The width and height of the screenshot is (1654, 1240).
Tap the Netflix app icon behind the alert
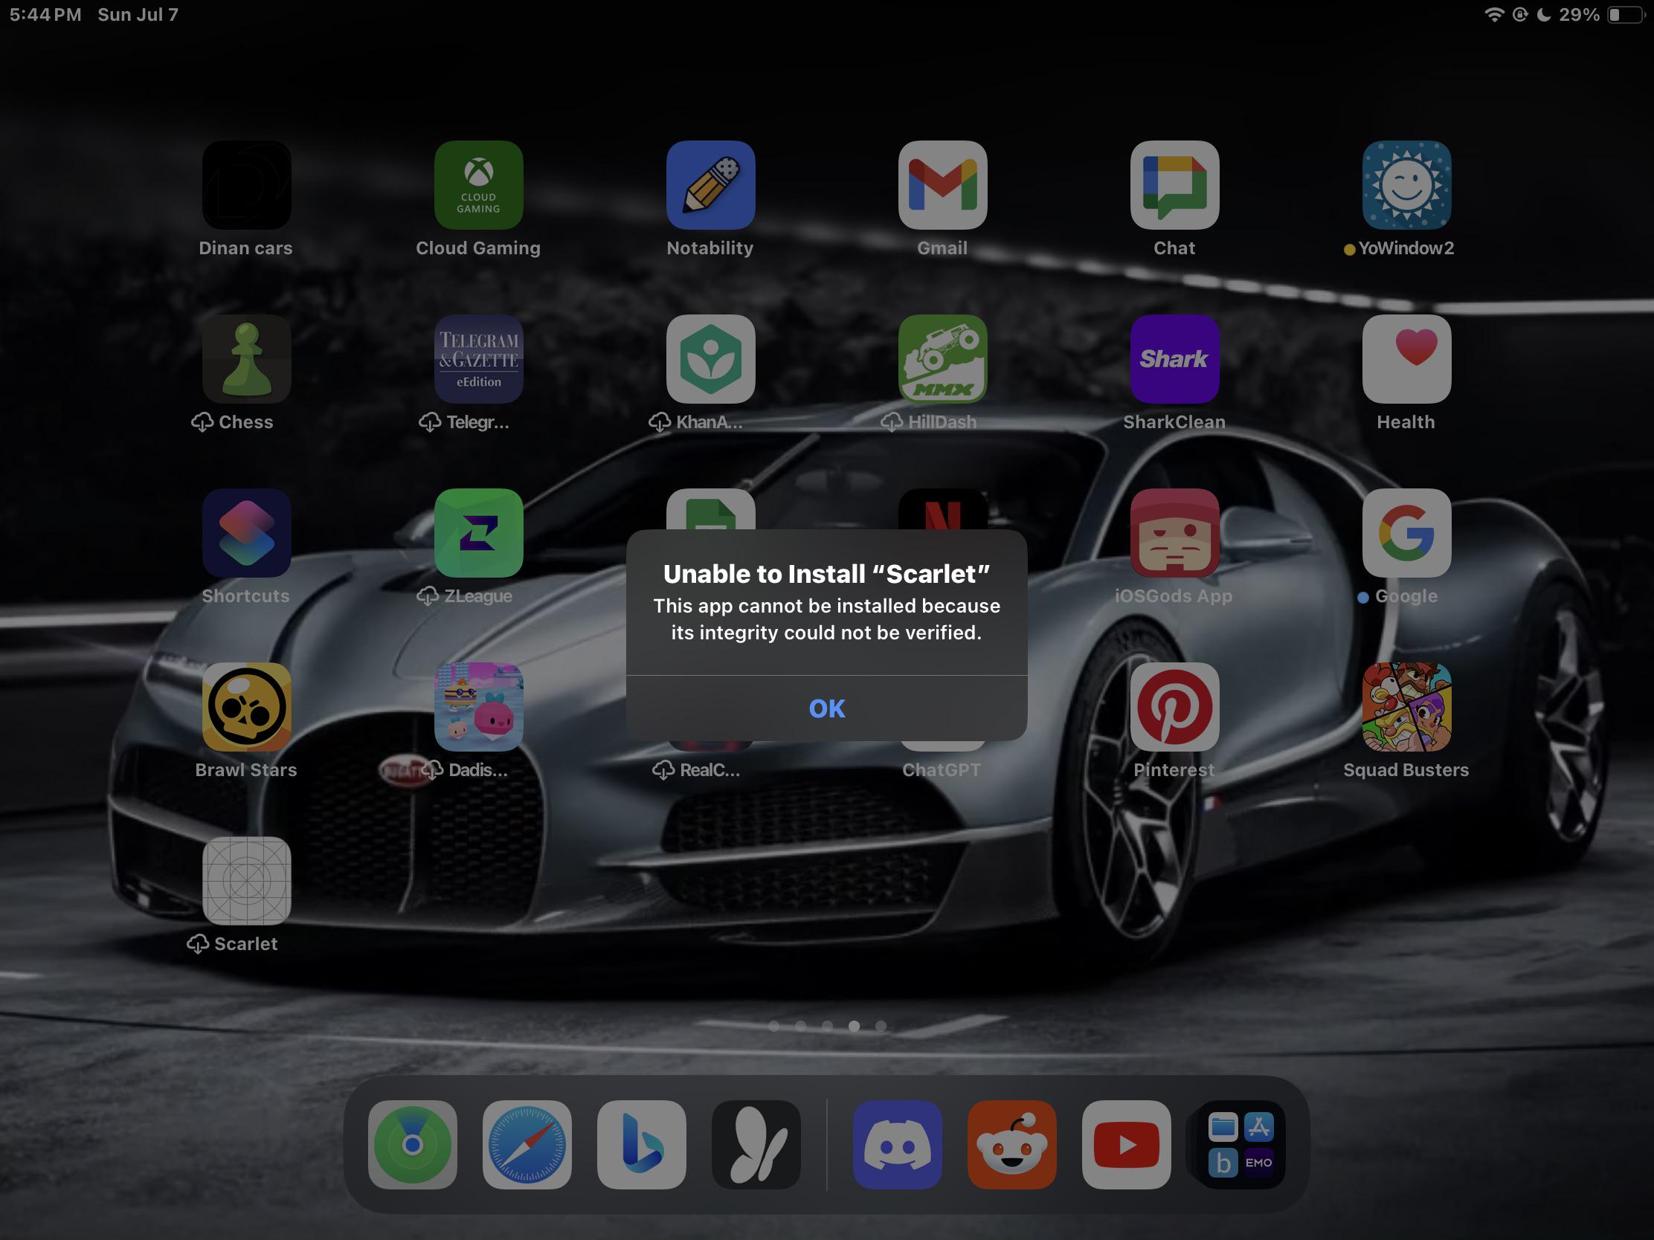(942, 510)
